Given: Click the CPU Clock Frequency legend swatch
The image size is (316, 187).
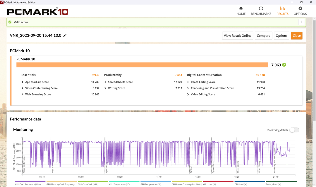Looking at the screenshot, I should tap(30, 182).
